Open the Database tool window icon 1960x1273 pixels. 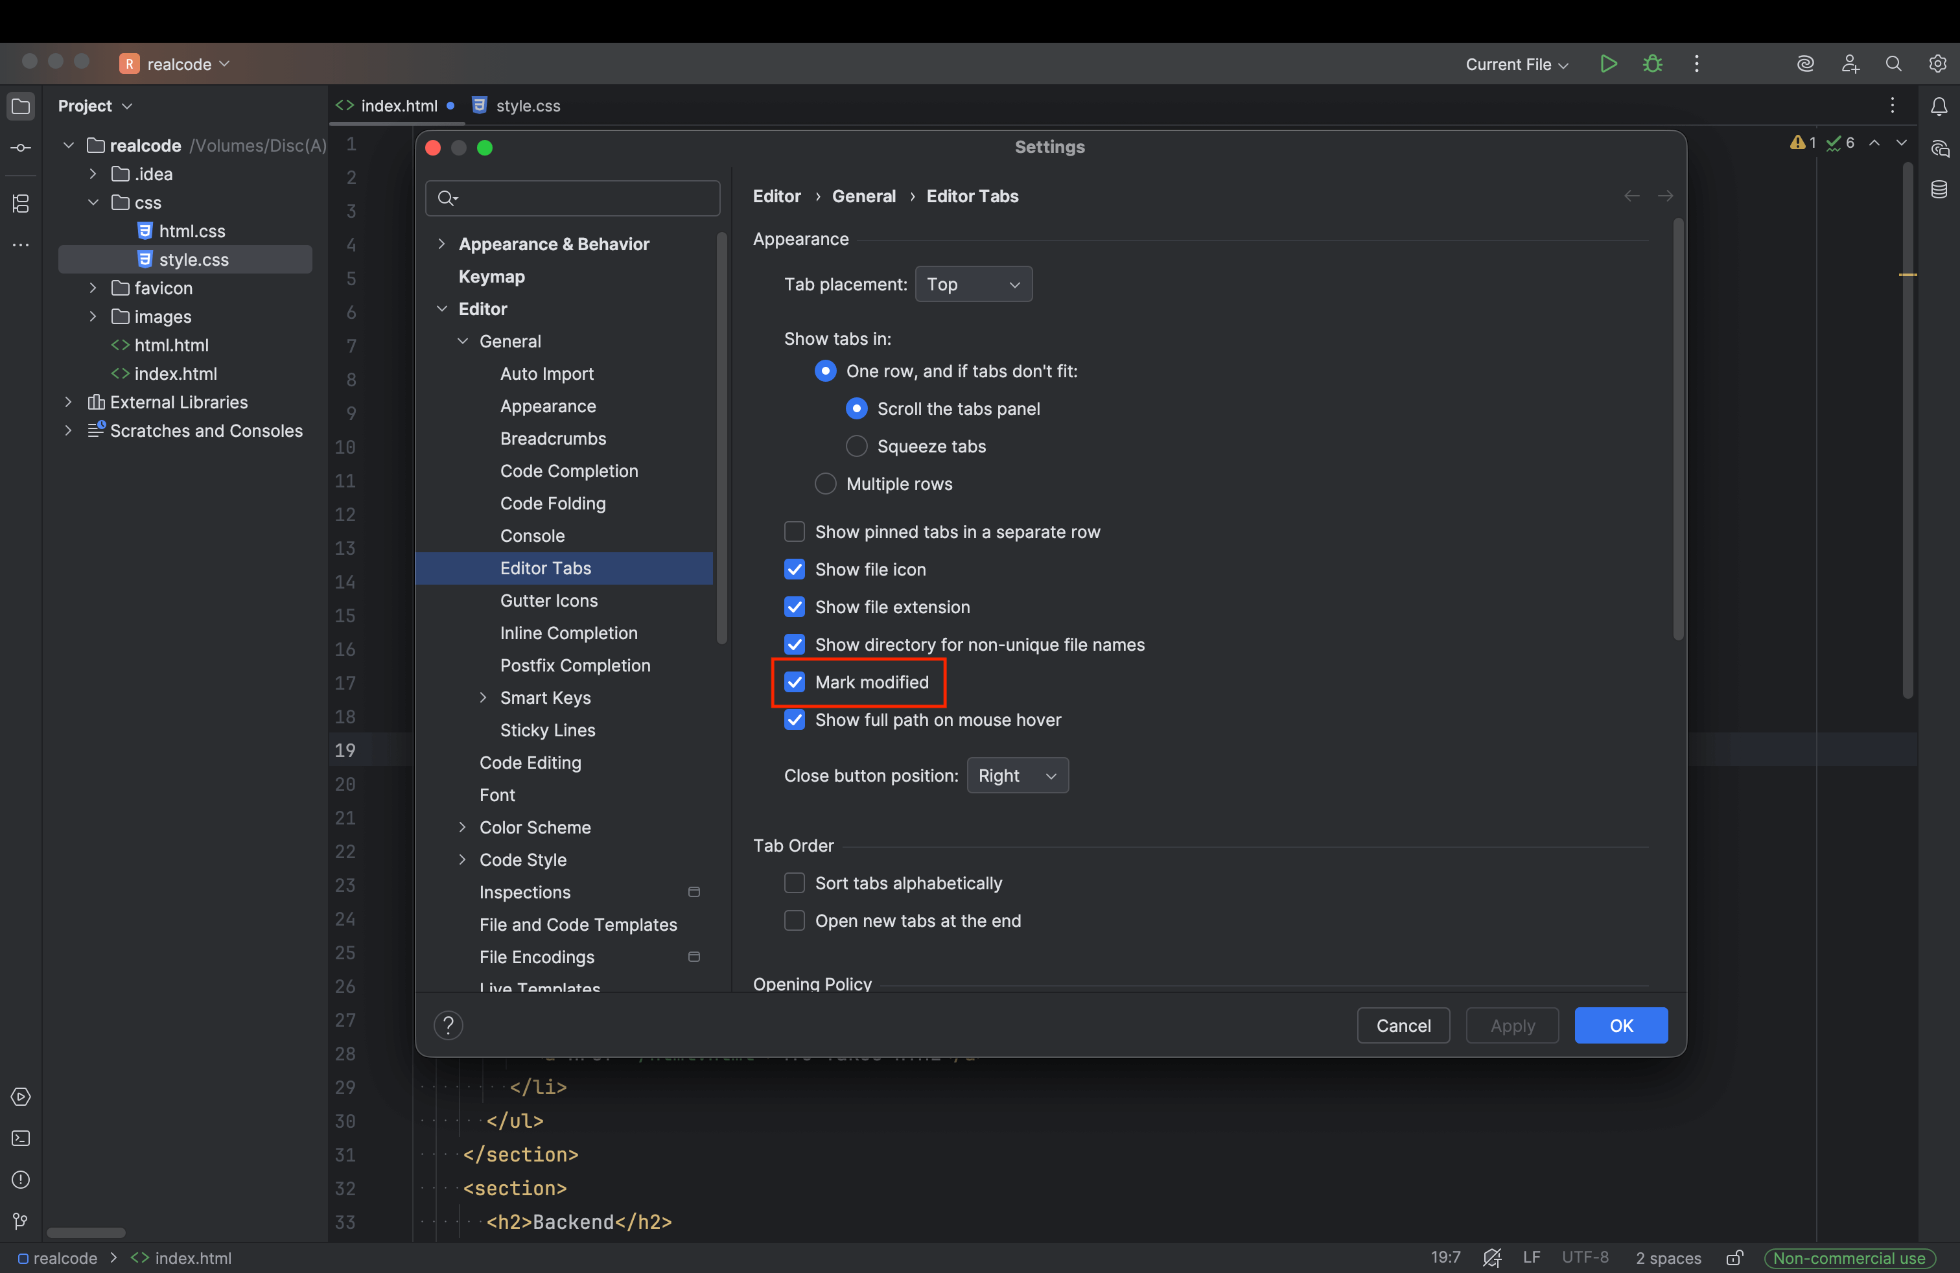pyautogui.click(x=1939, y=189)
